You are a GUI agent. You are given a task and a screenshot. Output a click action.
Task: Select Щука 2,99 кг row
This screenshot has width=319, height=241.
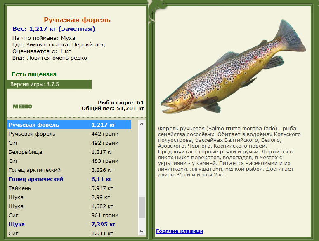[69, 197]
